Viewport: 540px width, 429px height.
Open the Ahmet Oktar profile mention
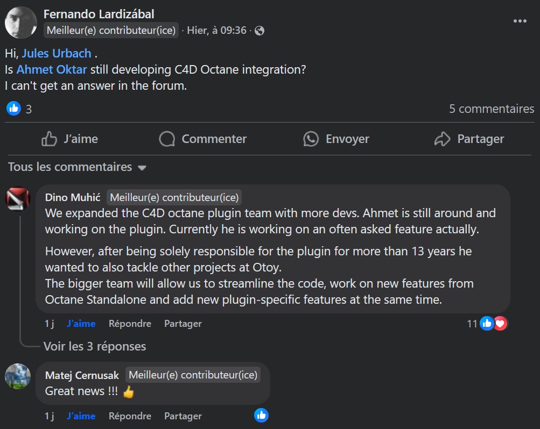tap(52, 69)
